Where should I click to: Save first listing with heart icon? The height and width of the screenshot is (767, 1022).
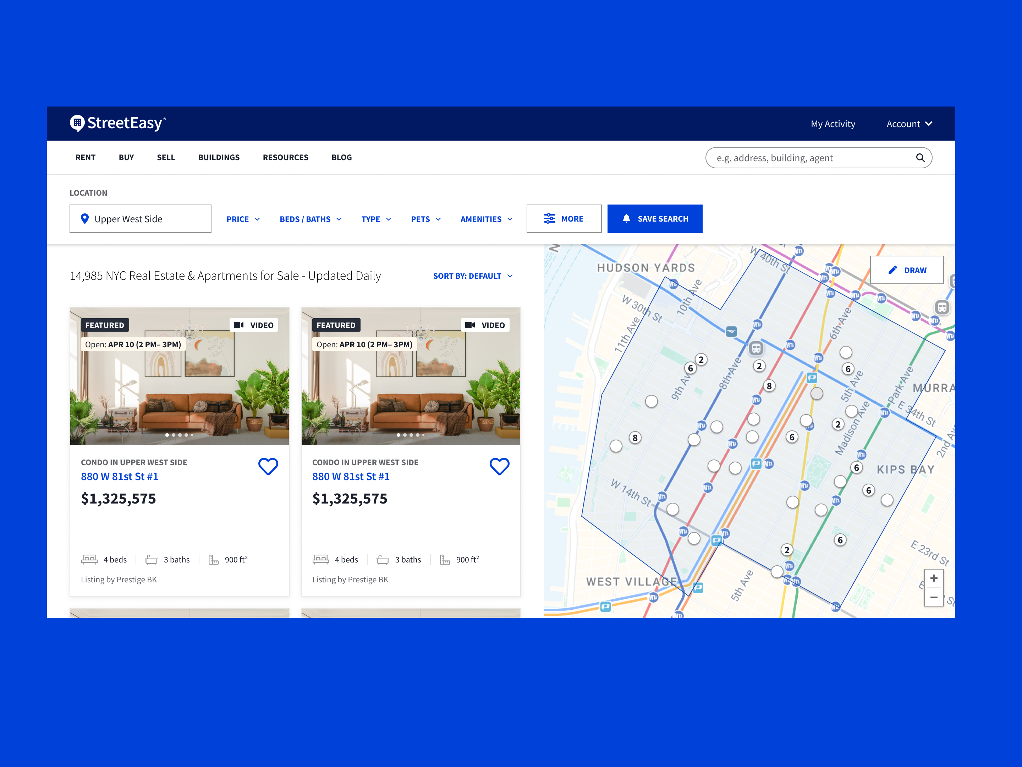[x=268, y=466]
